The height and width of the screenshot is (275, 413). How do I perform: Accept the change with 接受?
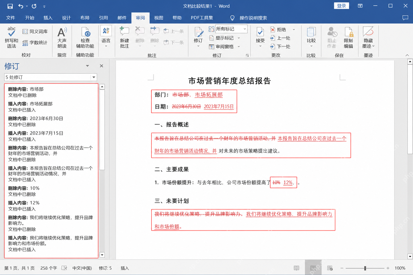coord(260,37)
